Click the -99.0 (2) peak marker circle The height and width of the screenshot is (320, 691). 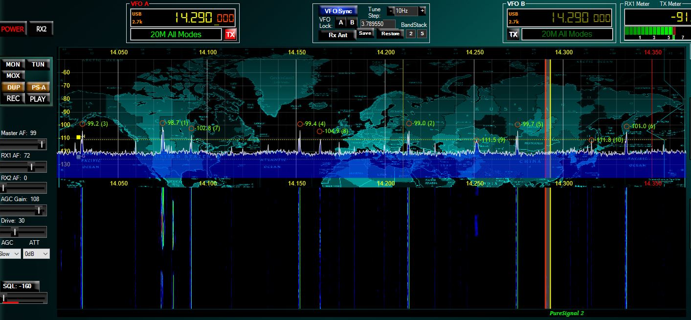point(409,123)
